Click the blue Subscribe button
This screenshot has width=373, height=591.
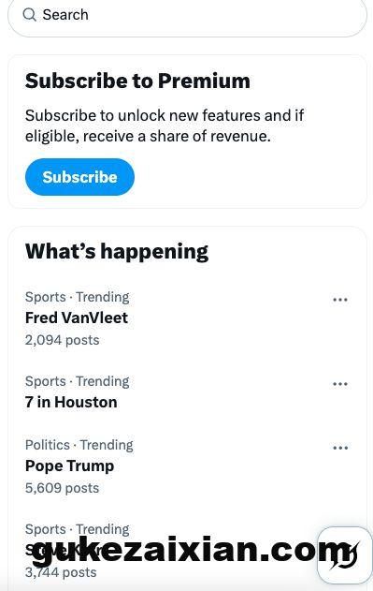[79, 177]
